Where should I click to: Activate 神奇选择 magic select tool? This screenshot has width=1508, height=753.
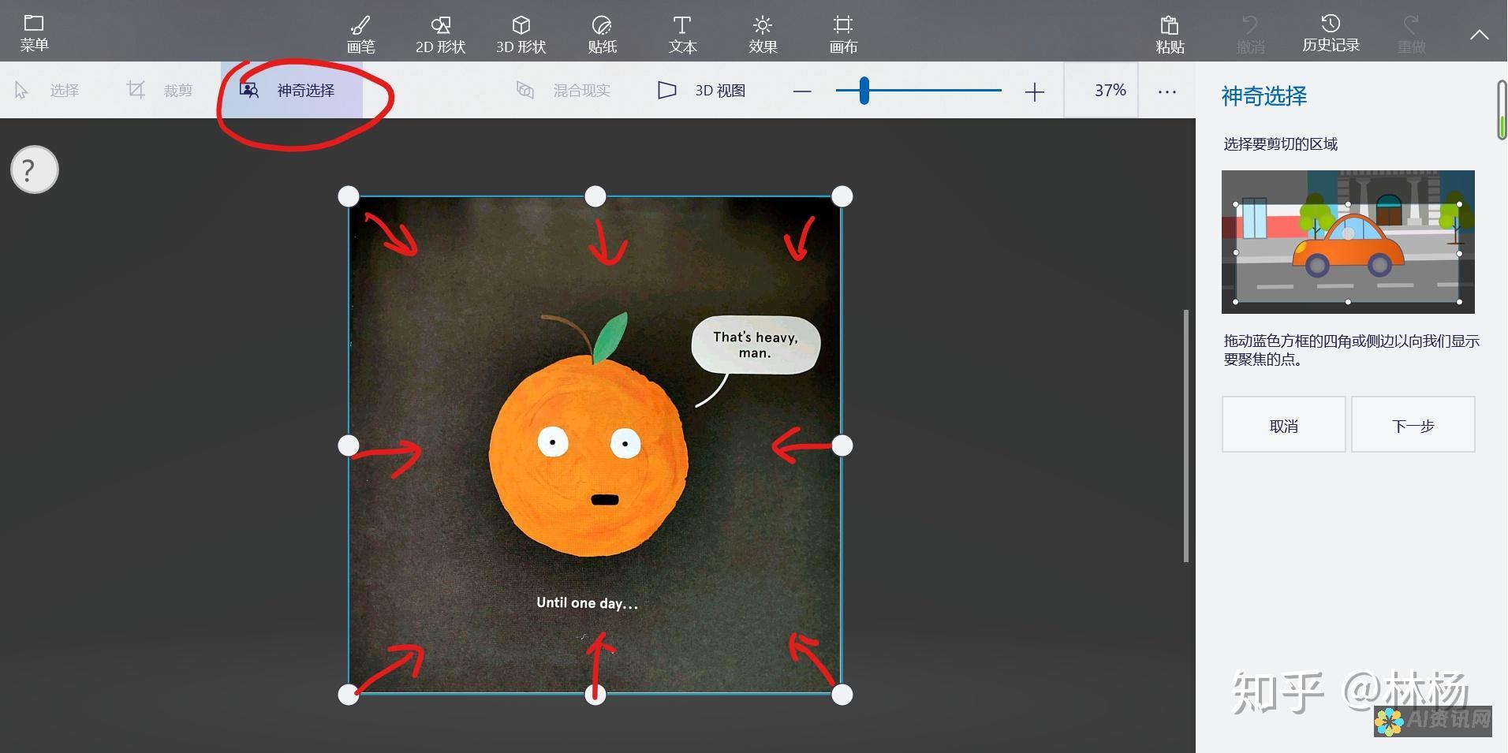tap(291, 90)
